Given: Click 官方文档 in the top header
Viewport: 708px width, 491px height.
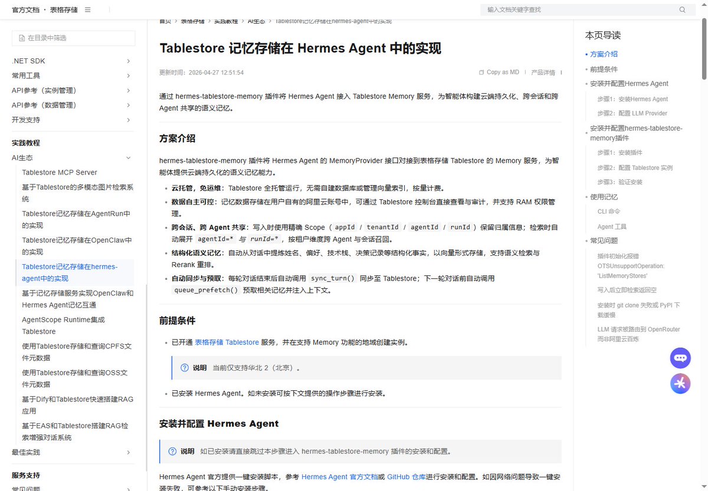Looking at the screenshot, I should point(25,10).
